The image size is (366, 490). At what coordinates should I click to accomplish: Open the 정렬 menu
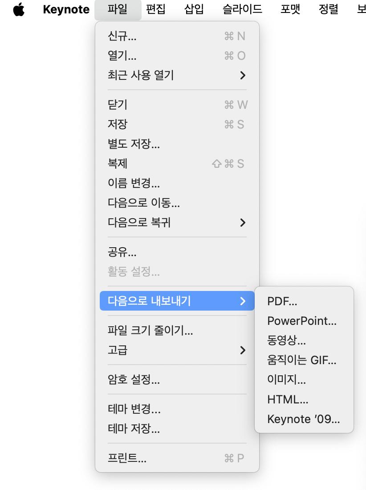[329, 9]
